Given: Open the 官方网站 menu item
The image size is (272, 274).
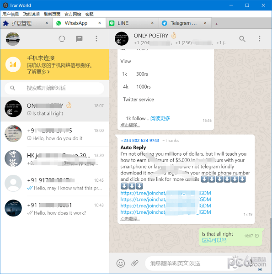Looking at the screenshot, I should pos(73,14).
